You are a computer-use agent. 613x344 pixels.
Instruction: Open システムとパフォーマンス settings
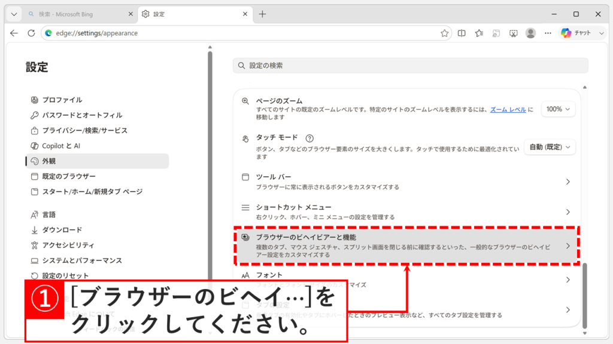[x=98, y=260]
